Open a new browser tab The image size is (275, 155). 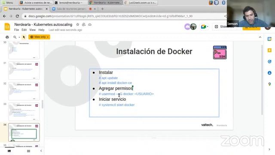point(102,9)
